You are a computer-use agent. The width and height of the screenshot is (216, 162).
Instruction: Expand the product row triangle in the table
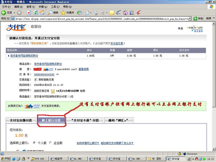9,56
